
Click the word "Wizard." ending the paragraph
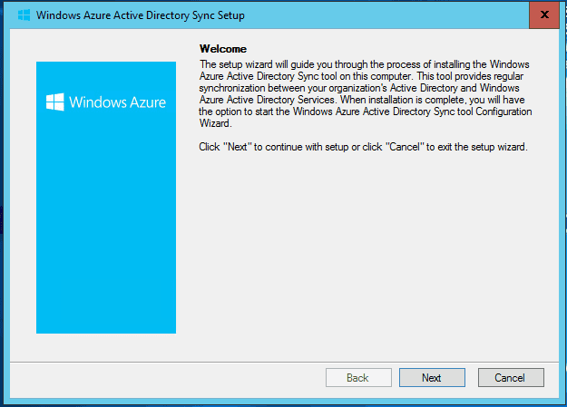216,123
